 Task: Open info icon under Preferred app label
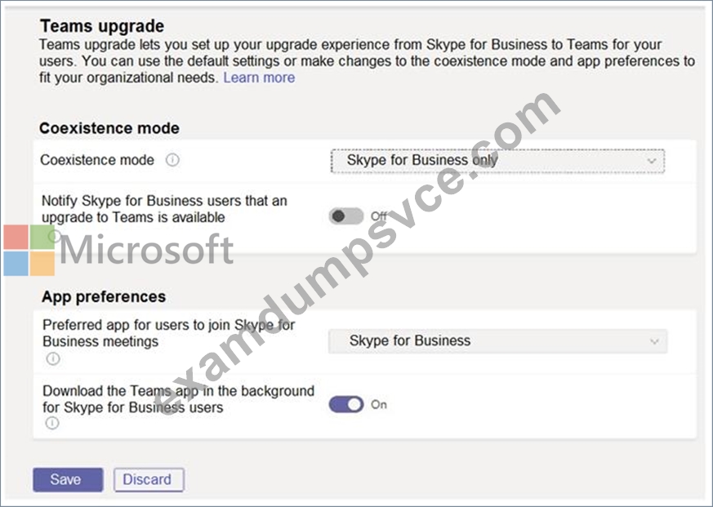coord(53,358)
